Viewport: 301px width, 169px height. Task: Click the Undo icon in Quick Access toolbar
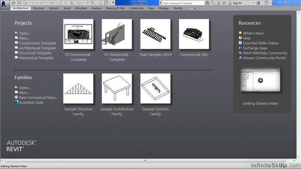click(33, 3)
